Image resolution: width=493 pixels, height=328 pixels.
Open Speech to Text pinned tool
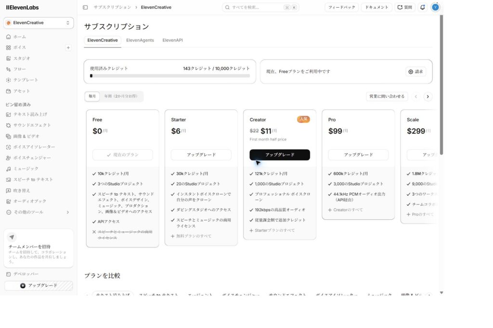pyautogui.click(x=33, y=180)
